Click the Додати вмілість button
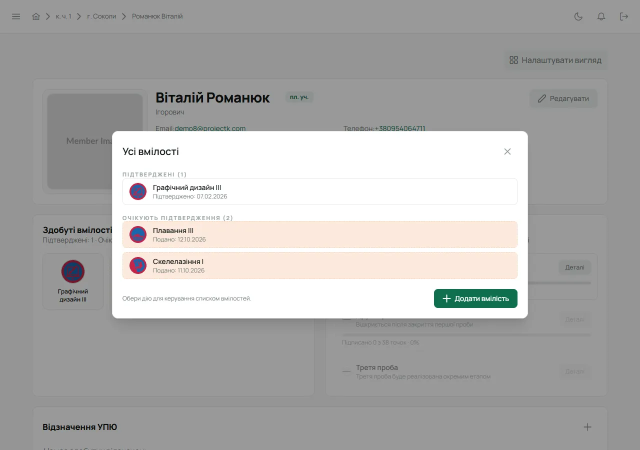Screen dimensions: 640x450 click(475, 298)
